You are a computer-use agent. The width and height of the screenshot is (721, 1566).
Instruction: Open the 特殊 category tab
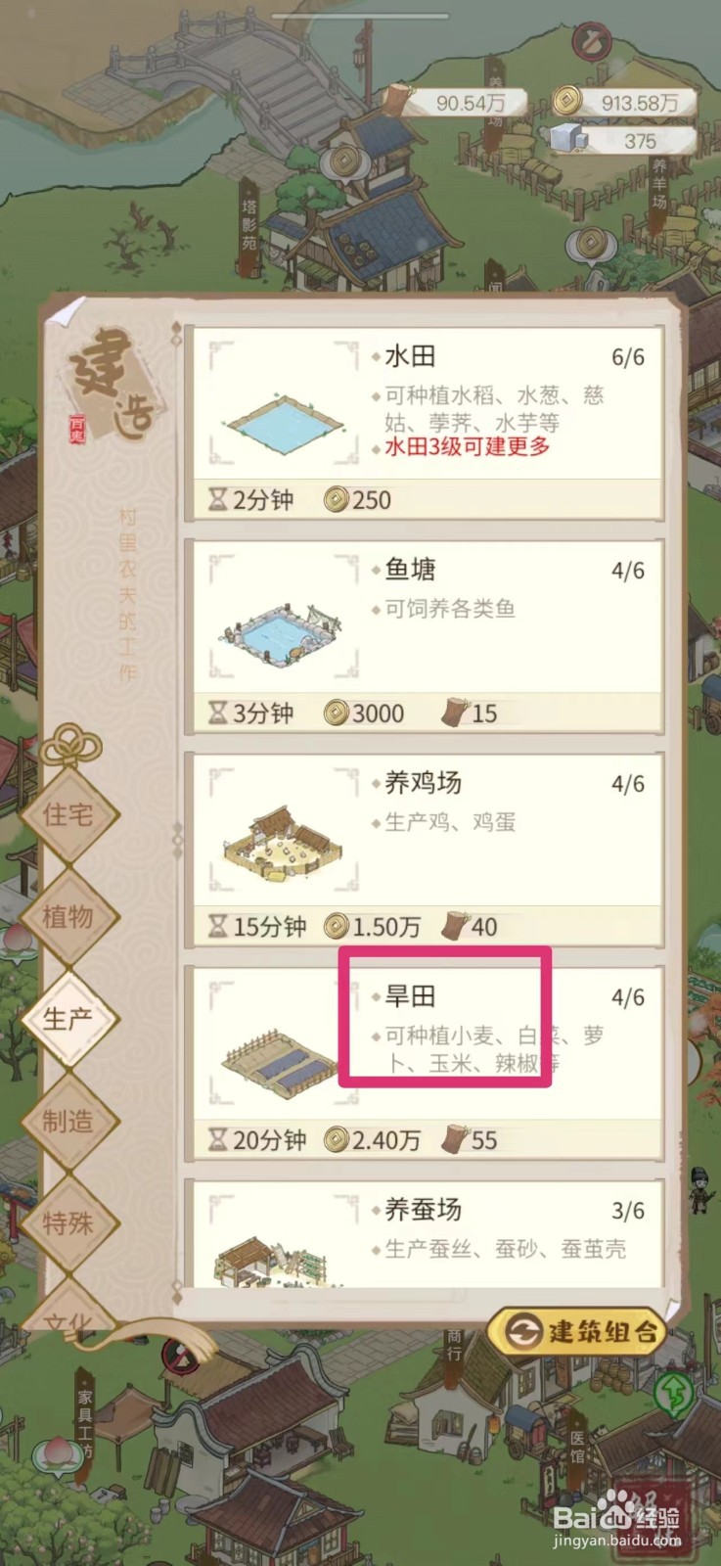(68, 1223)
